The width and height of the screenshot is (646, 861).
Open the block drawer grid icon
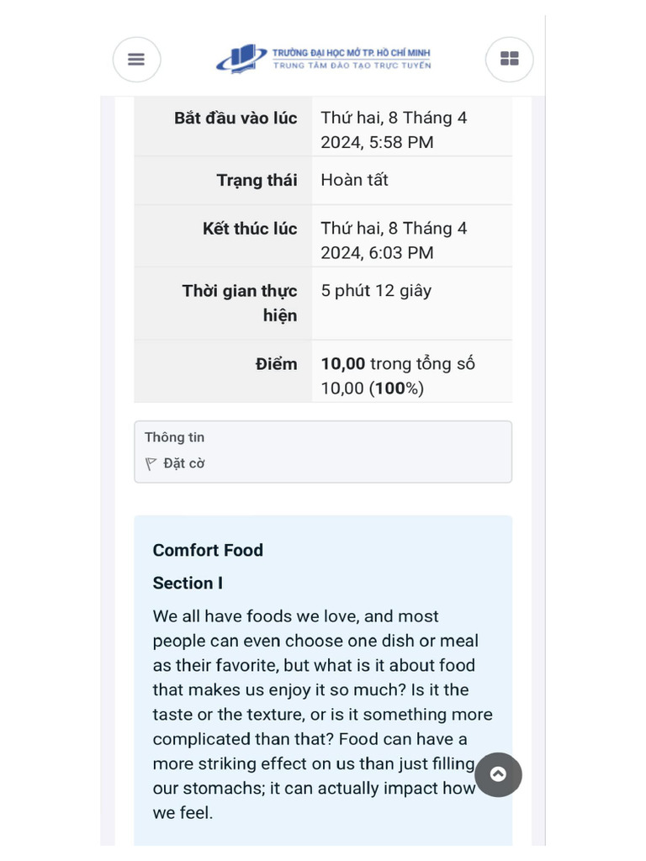coord(509,59)
